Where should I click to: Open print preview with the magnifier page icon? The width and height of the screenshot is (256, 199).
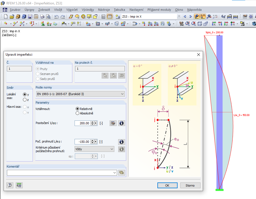pyautogui.click(x=48, y=17)
